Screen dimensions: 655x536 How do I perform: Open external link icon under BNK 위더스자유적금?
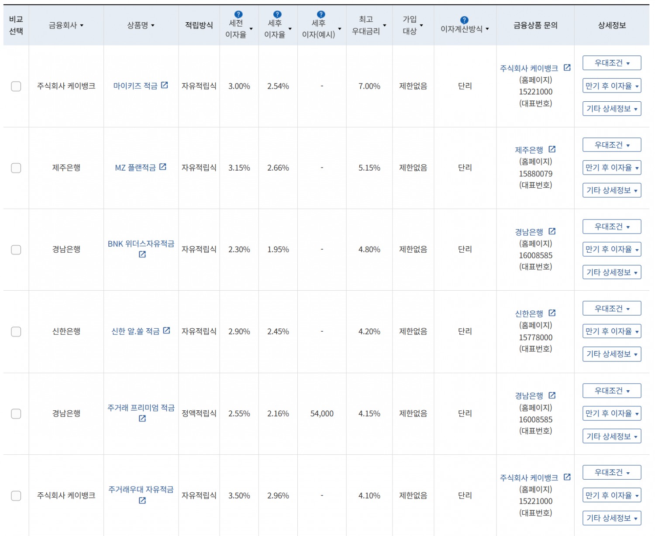(x=142, y=254)
